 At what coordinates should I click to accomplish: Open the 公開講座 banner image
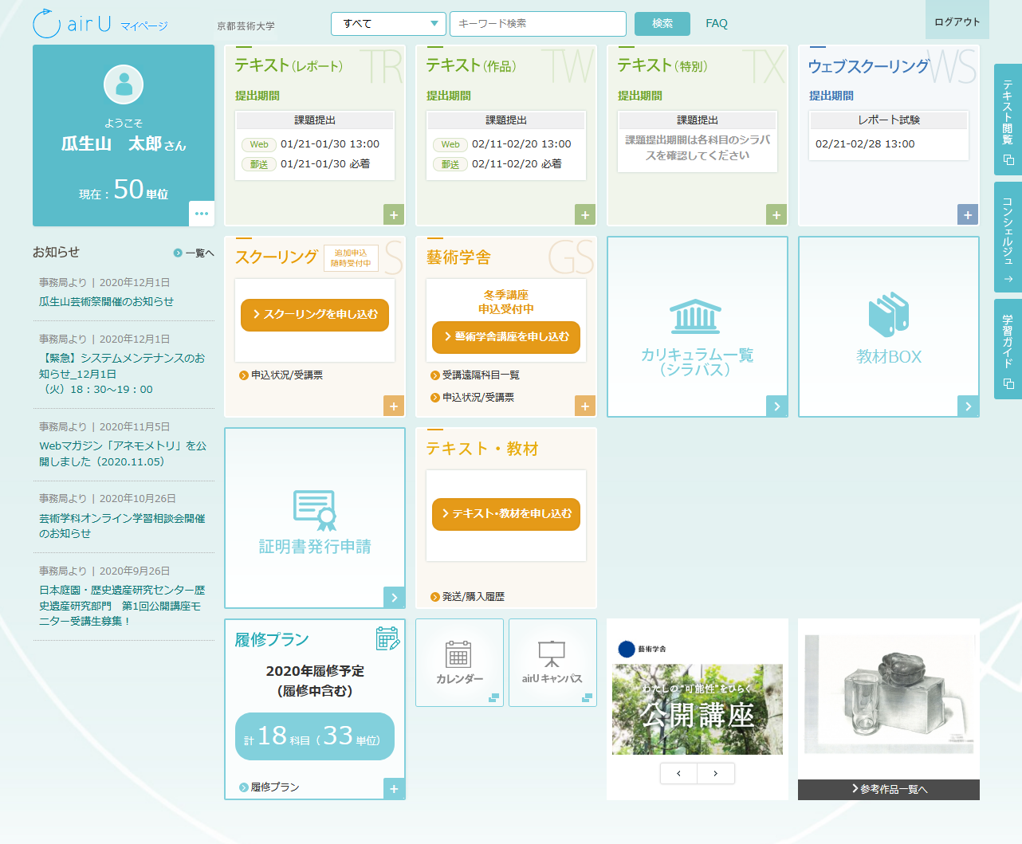[x=698, y=709]
